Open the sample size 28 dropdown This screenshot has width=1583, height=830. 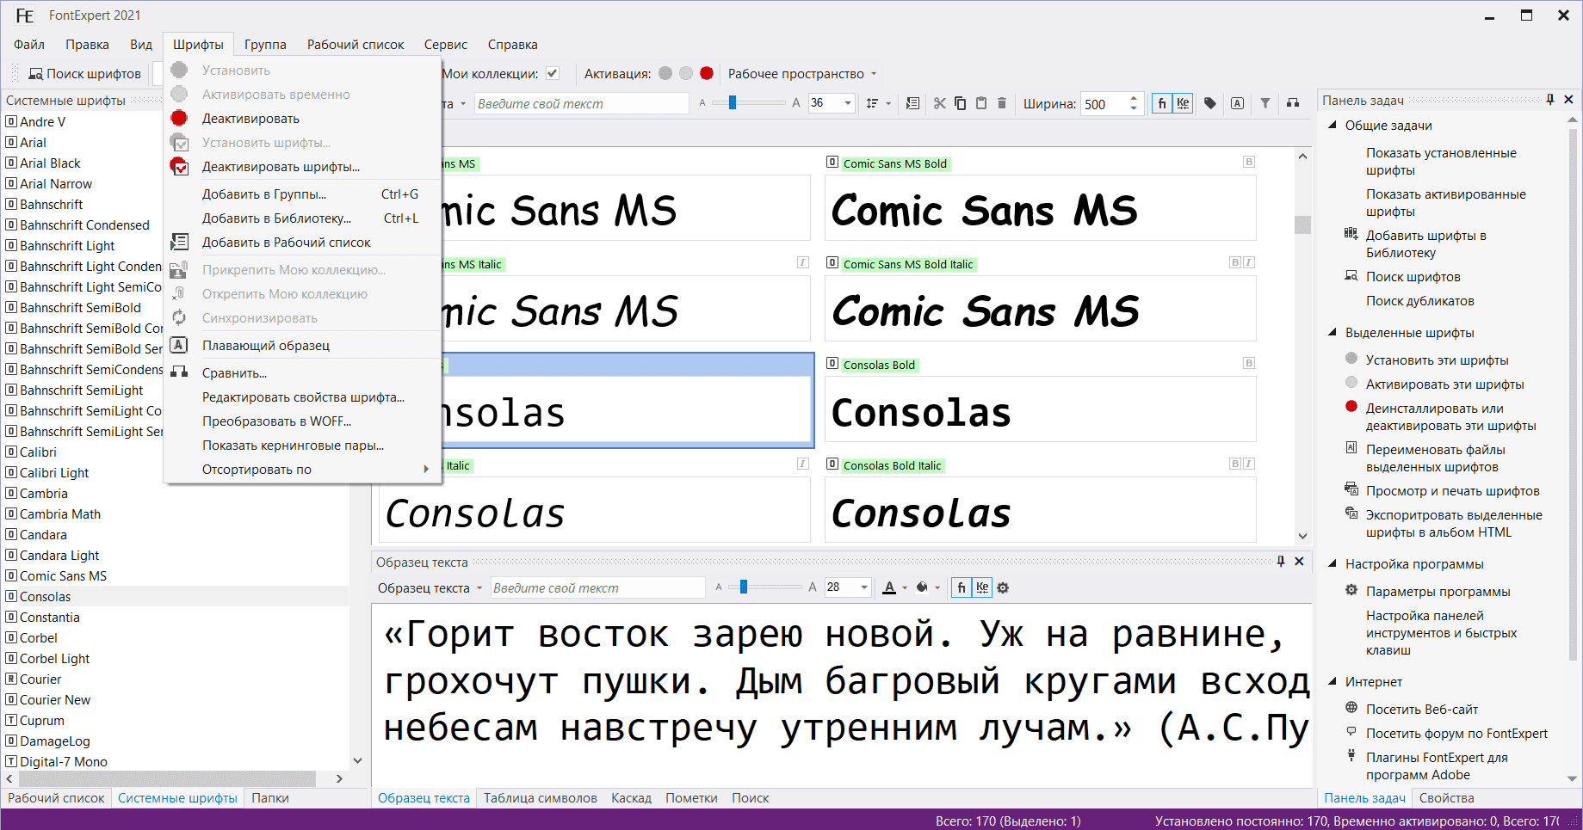coord(864,588)
